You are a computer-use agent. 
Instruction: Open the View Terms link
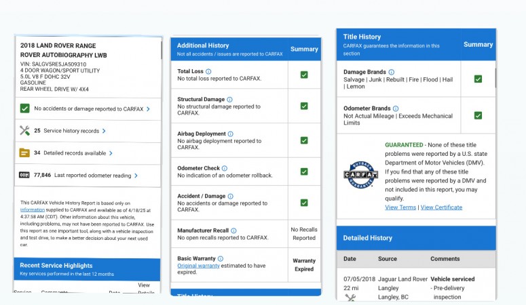(400, 207)
